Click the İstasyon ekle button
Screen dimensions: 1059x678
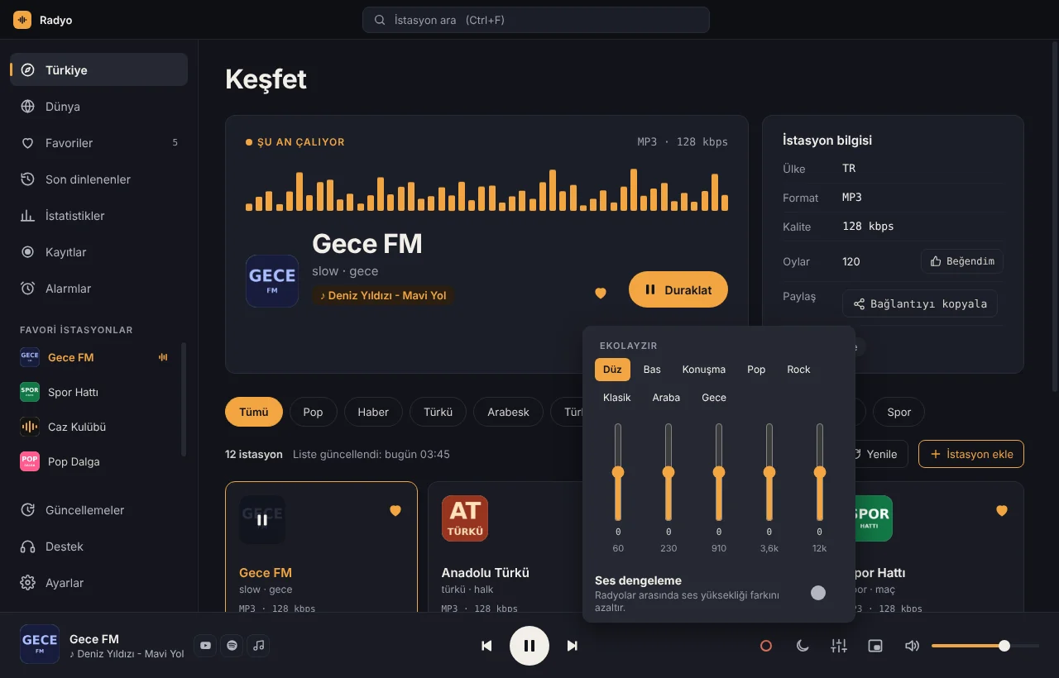971,454
